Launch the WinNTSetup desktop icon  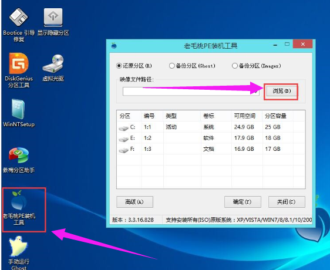[19, 113]
